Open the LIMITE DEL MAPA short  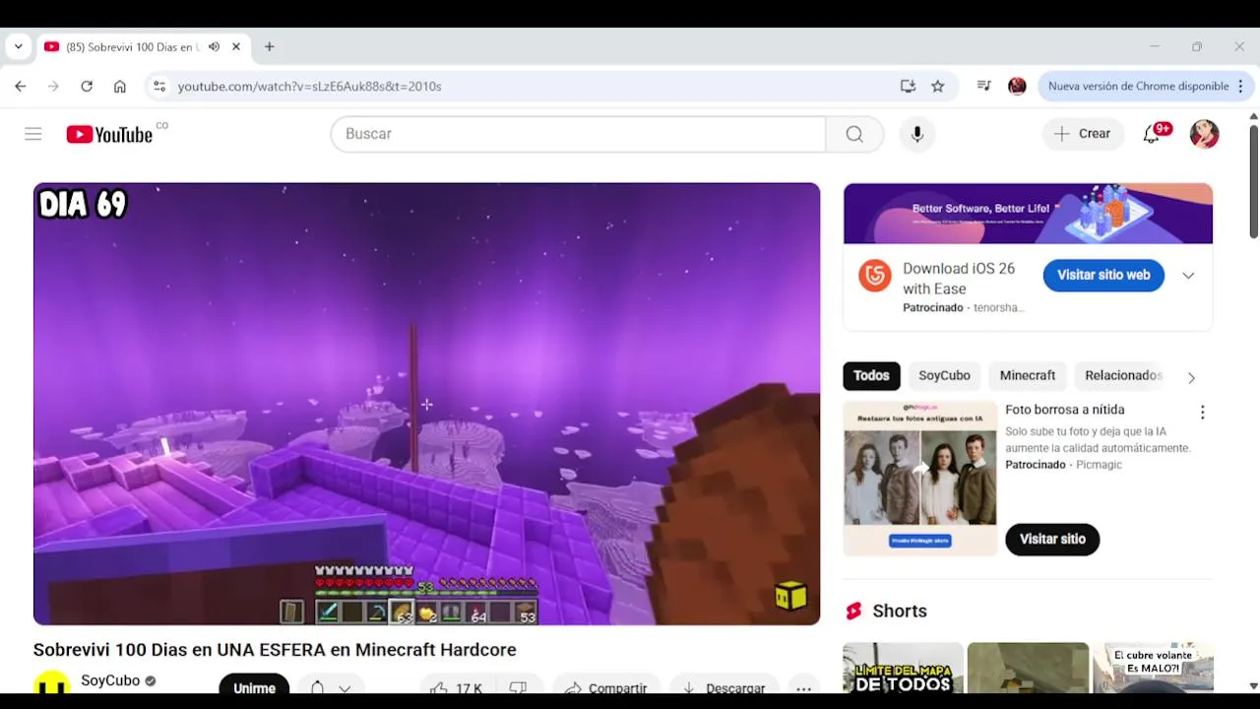[x=903, y=669]
